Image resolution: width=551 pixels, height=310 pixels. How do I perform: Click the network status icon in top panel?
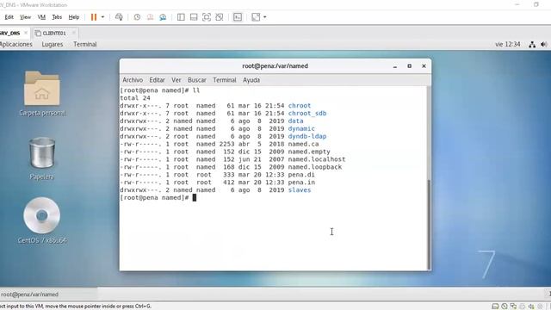point(532,44)
